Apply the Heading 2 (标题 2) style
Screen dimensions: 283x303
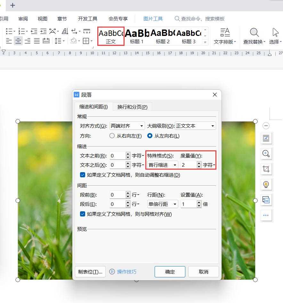(x=163, y=36)
